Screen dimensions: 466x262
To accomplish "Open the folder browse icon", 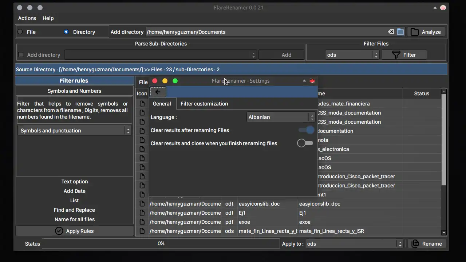I will [x=400, y=32].
